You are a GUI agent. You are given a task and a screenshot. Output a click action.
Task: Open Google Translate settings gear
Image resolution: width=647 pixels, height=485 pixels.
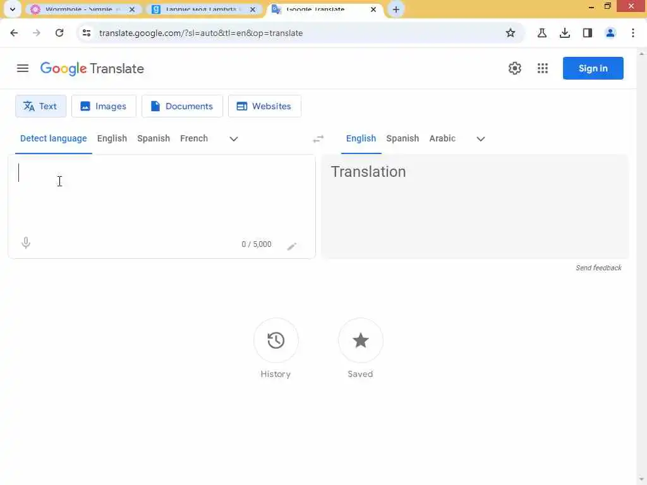[514, 68]
